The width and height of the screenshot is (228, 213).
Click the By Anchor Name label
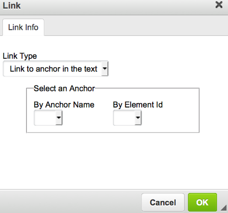(64, 105)
